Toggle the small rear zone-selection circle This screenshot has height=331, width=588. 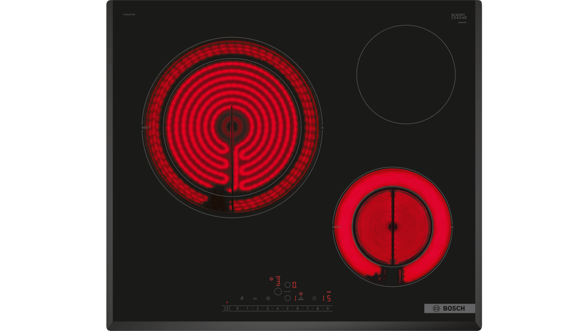(x=287, y=284)
